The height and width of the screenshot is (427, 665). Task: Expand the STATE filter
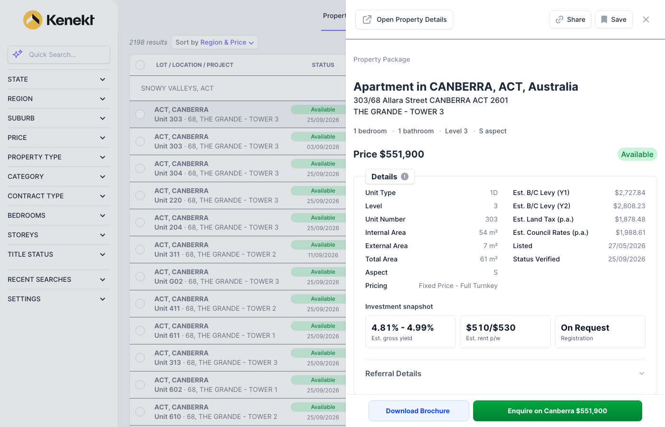59,79
